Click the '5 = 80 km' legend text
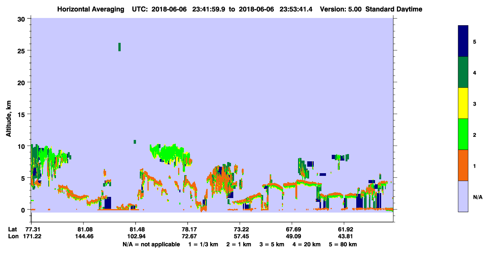Image resolution: width=498 pixels, height=255 pixels. (343, 244)
